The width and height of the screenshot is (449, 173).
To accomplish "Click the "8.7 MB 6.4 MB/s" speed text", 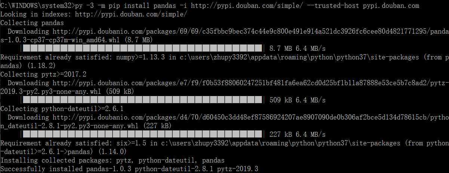I will (298, 49).
